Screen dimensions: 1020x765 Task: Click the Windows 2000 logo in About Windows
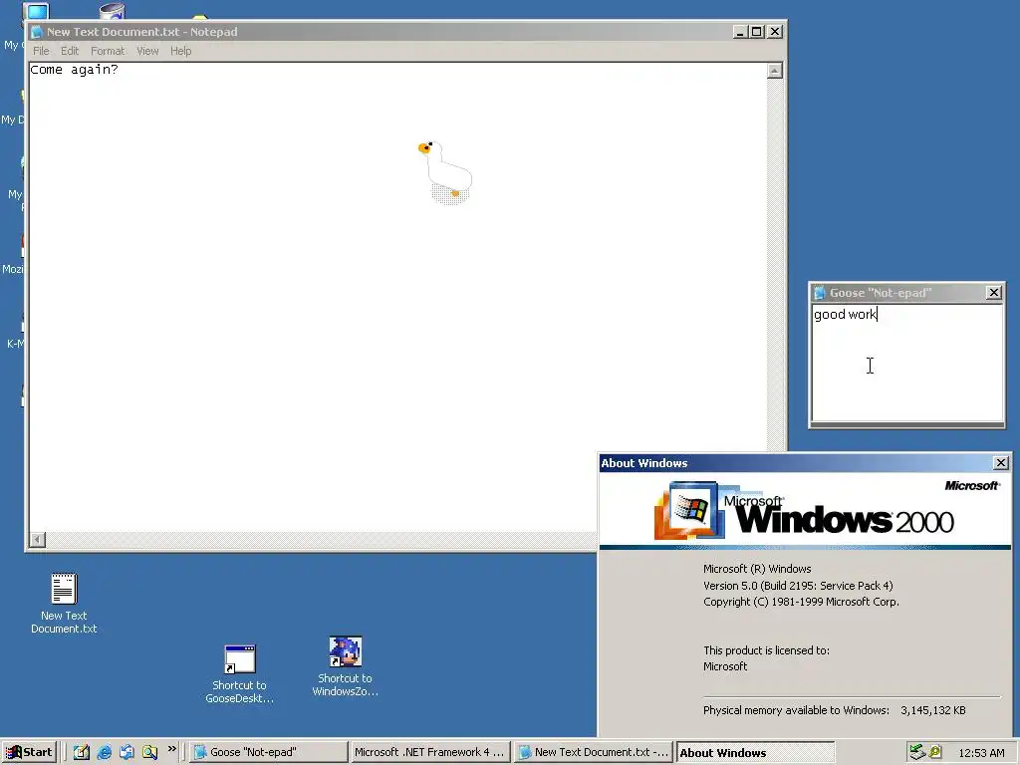pyautogui.click(x=805, y=512)
